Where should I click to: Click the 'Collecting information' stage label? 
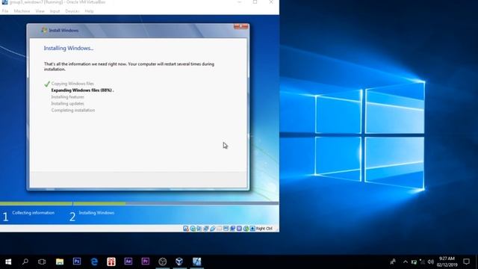(33, 213)
